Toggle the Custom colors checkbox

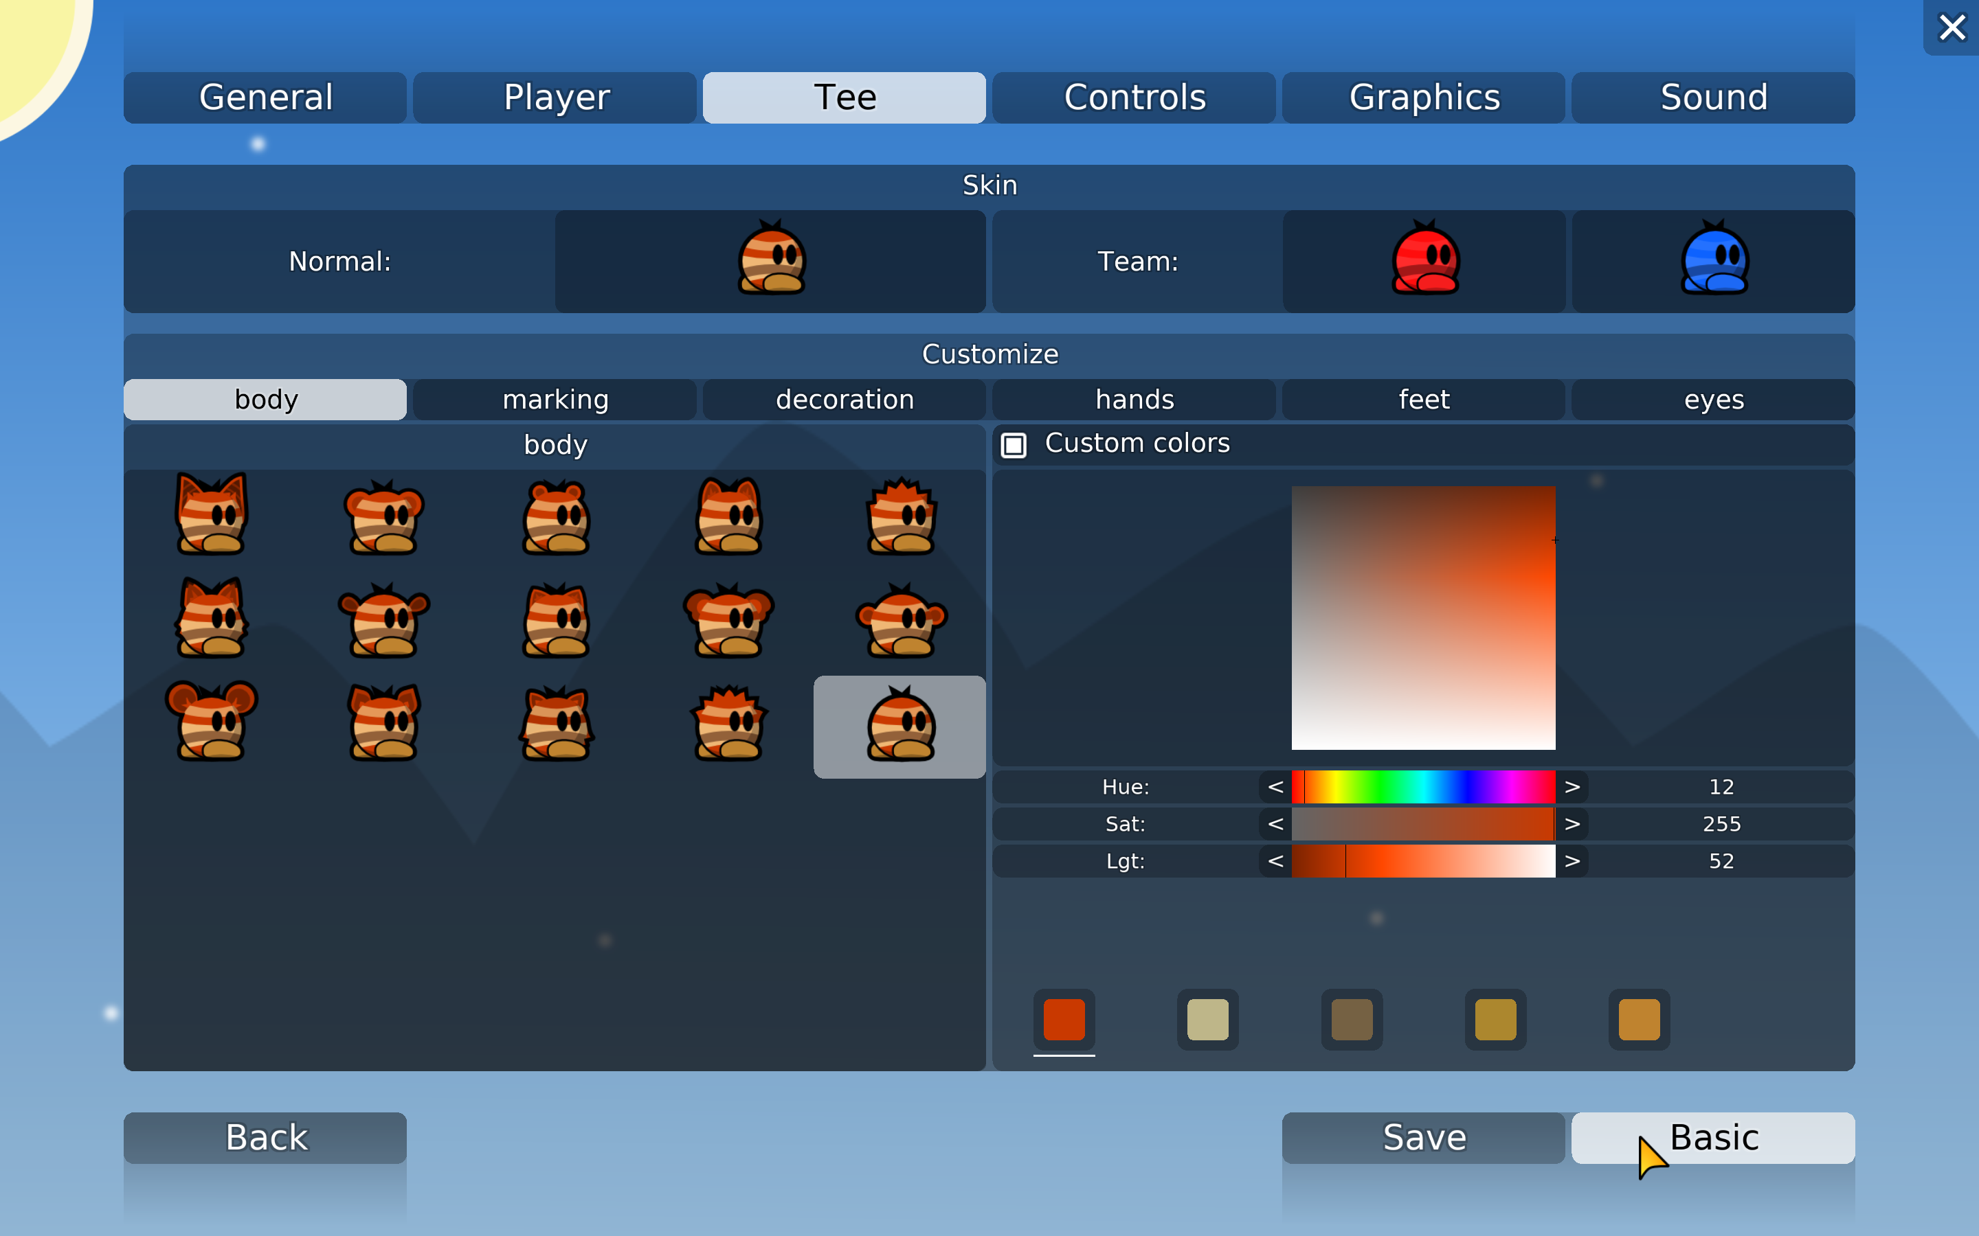point(1014,445)
